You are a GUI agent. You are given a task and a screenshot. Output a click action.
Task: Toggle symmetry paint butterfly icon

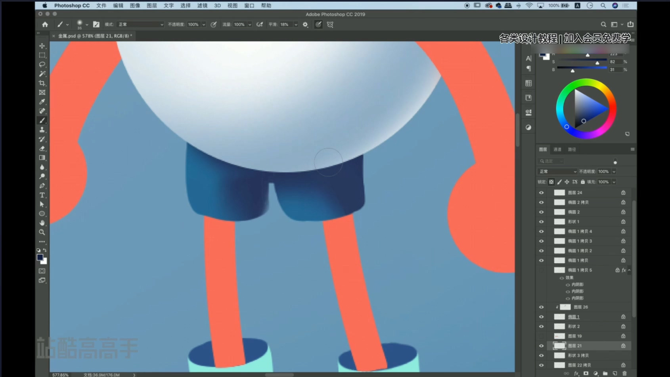(x=330, y=25)
